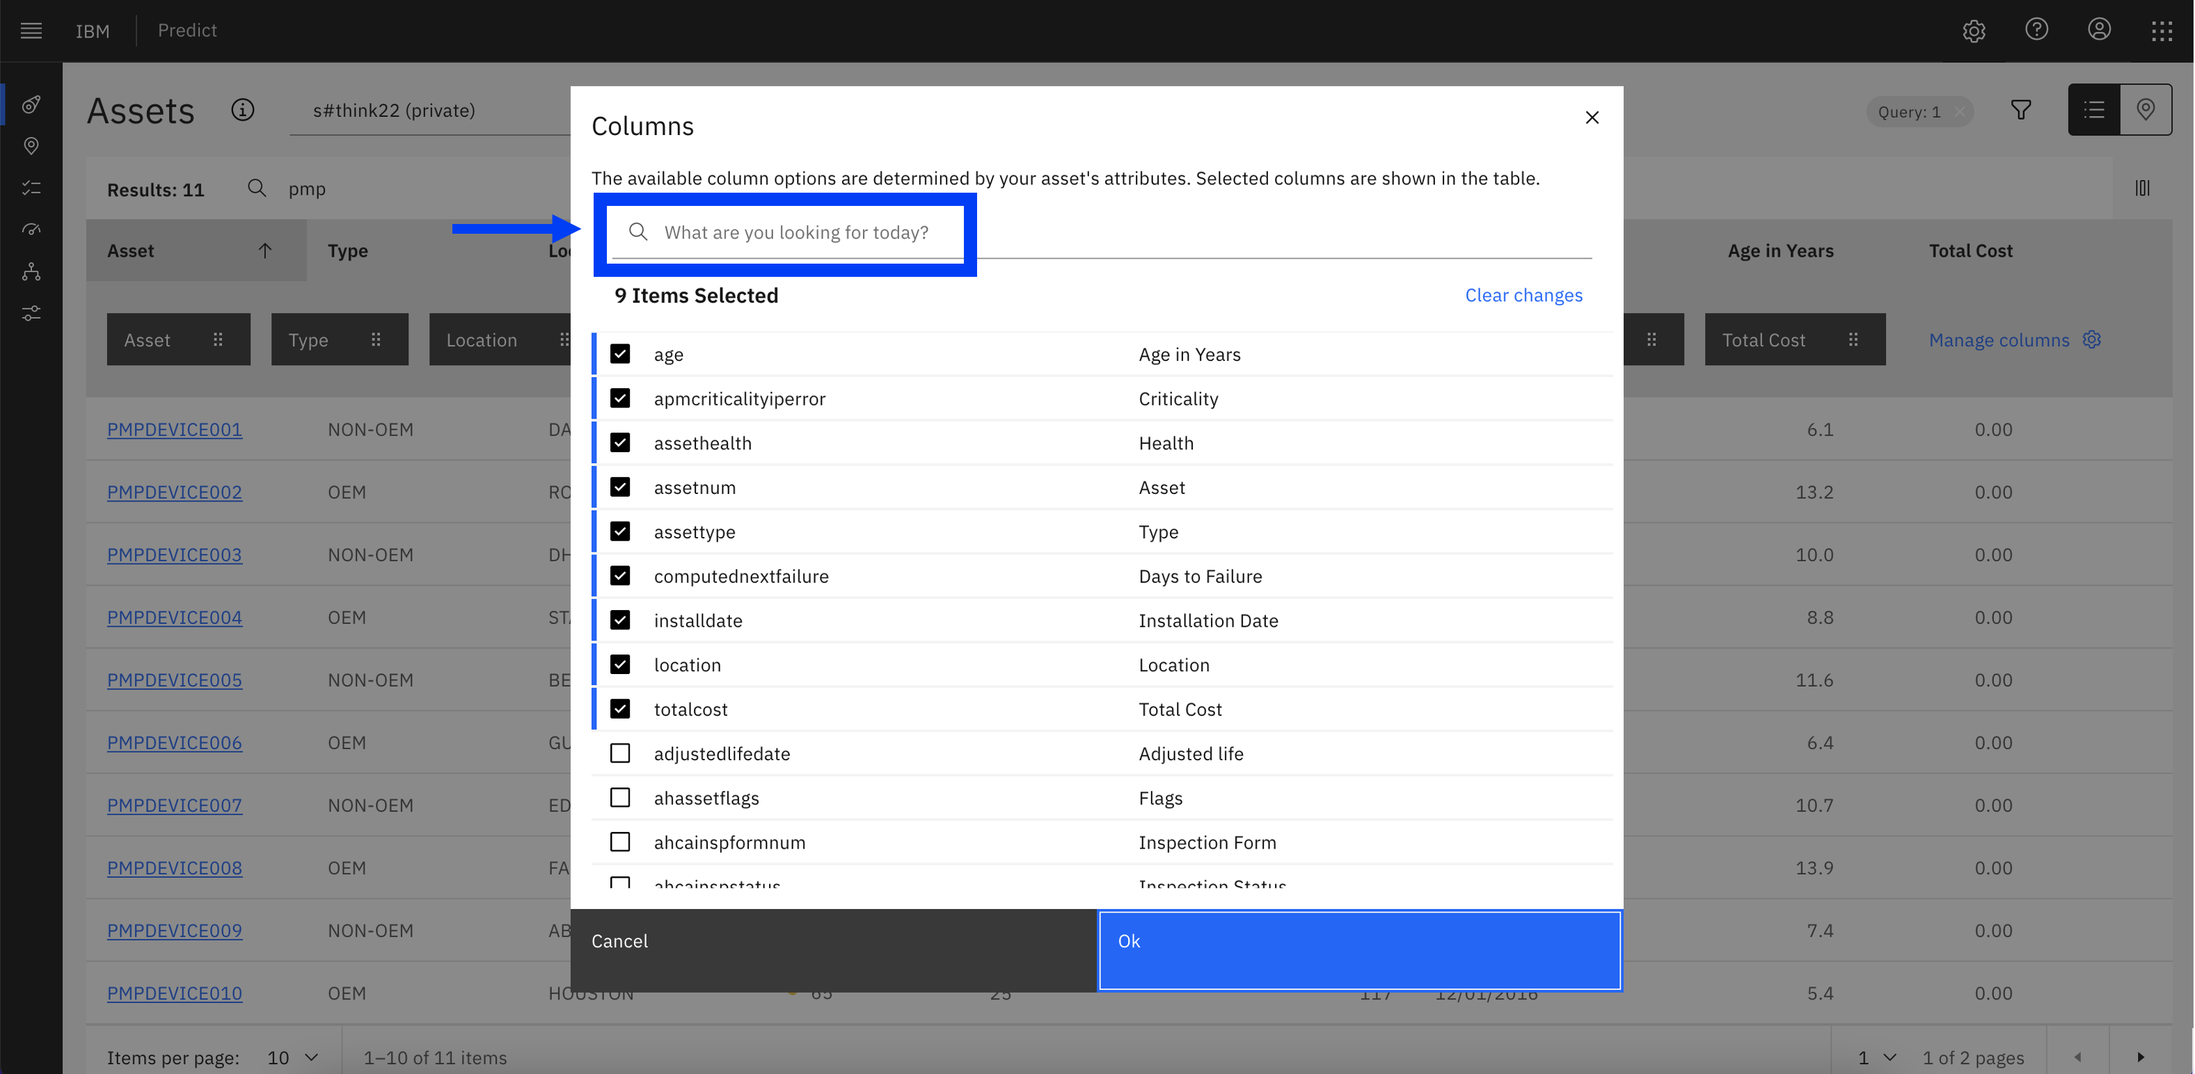Click the drag handle on Total Cost chip

pos(1853,339)
